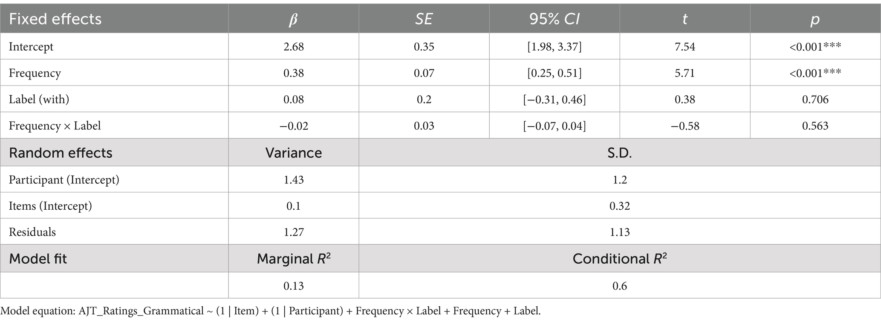Click the Variance header cell
This screenshot has width=881, height=322.
(294, 153)
